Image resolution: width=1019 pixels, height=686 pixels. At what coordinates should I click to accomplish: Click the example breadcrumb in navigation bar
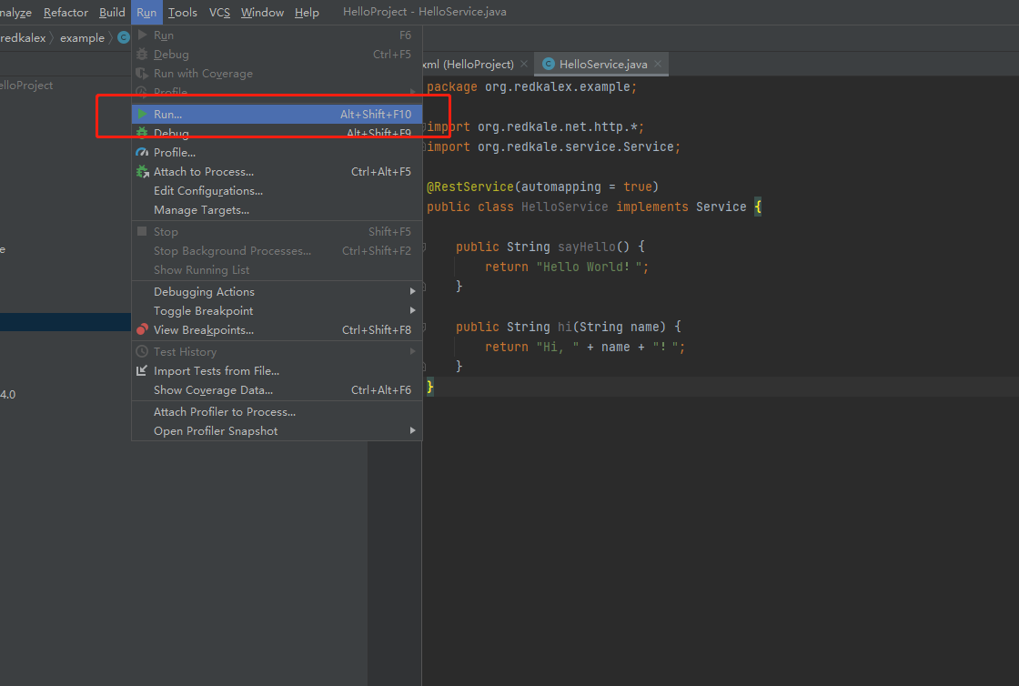point(82,38)
